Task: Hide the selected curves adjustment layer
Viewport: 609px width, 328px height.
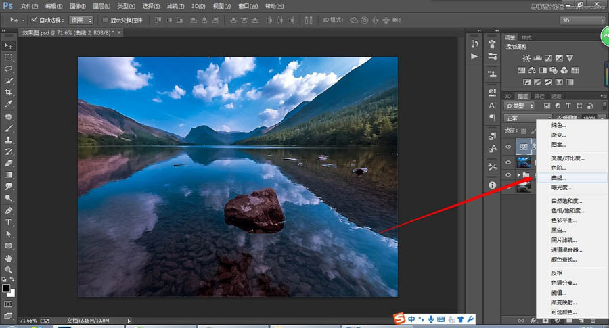Action: click(x=508, y=147)
